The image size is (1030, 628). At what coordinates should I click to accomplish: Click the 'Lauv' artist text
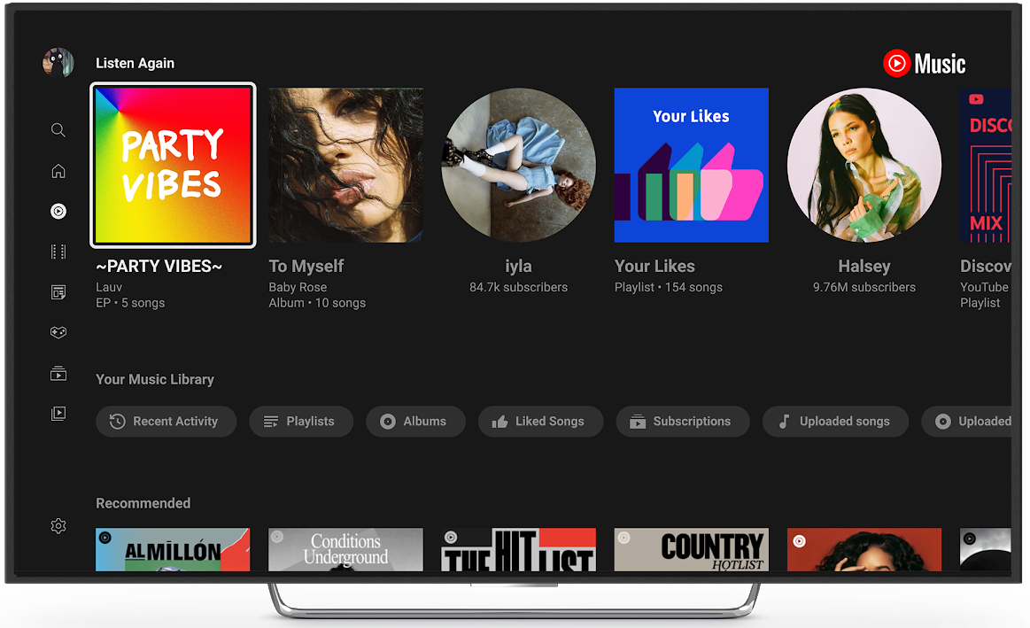pos(109,287)
